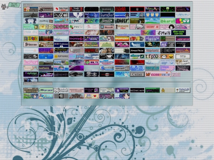214x160 pixels.
Task: Visit the angel cat purple button
Action: click(168, 45)
